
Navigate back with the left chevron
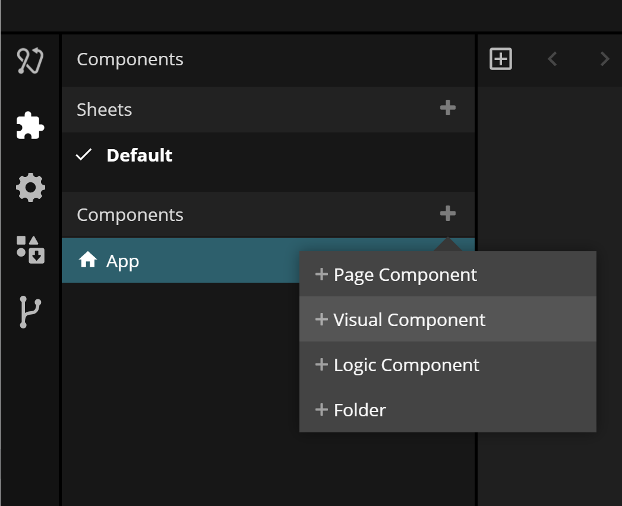552,59
